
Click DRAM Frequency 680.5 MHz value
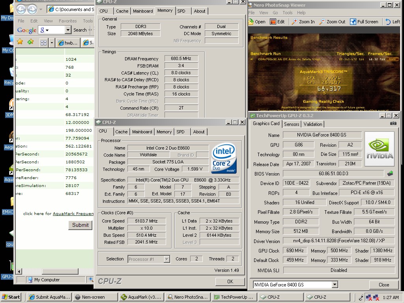pos(181,58)
